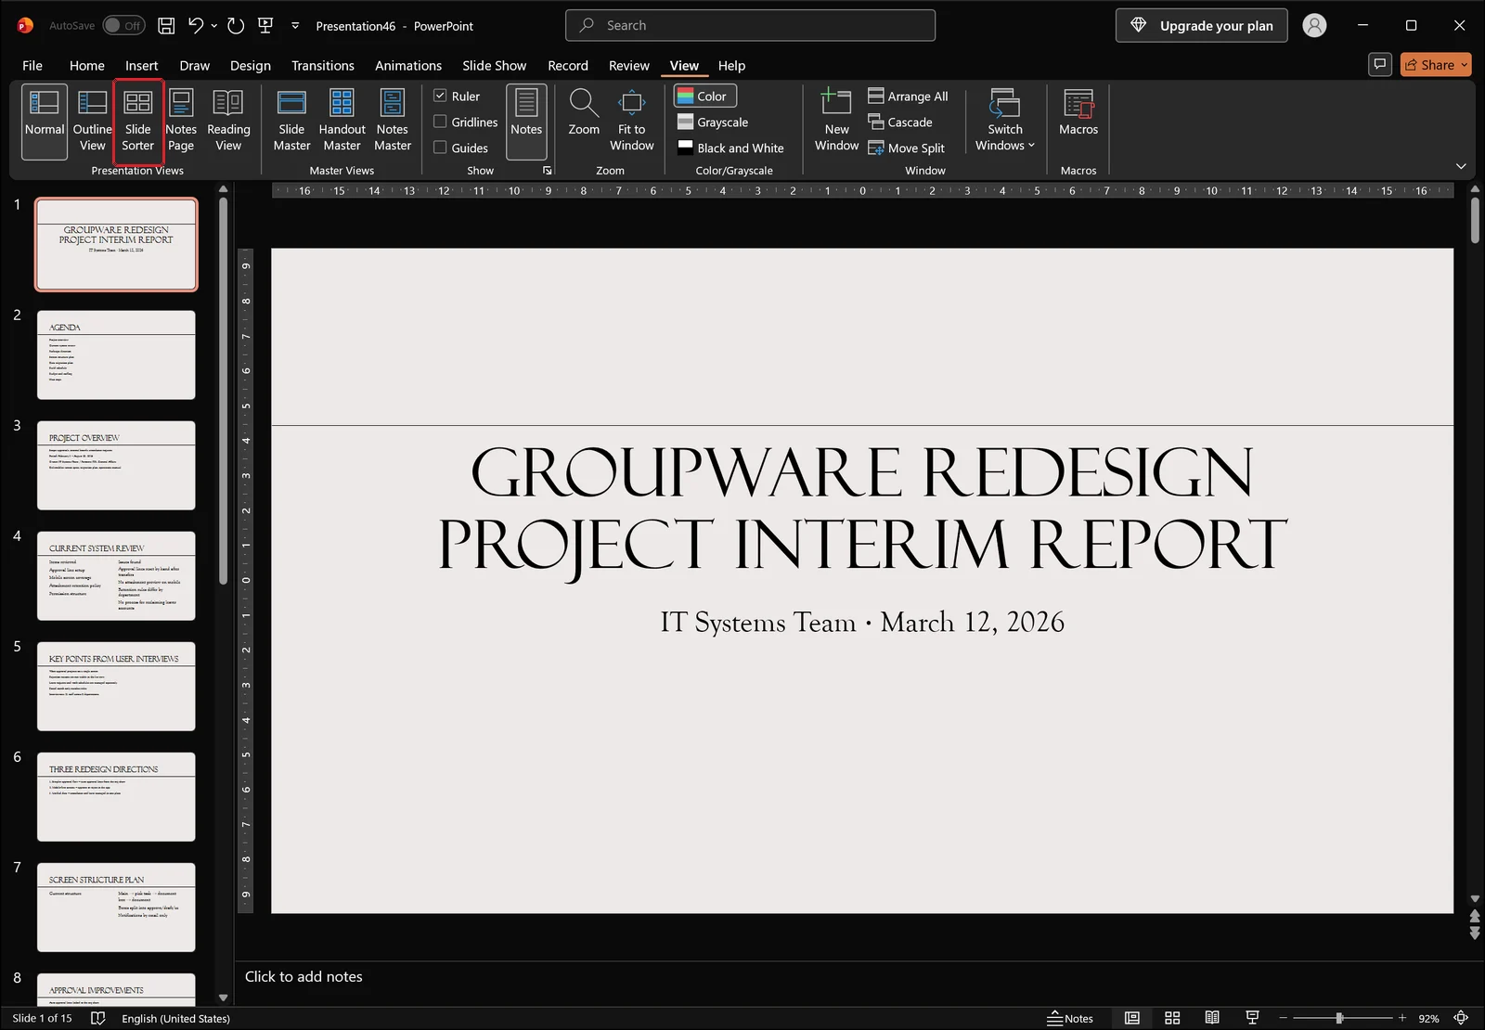This screenshot has height=1030, width=1485.
Task: Select Normal view in status bar
Action: click(1132, 1018)
